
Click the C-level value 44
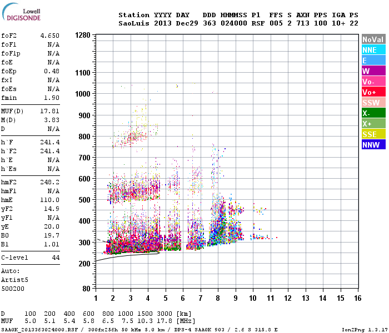pos(56,258)
